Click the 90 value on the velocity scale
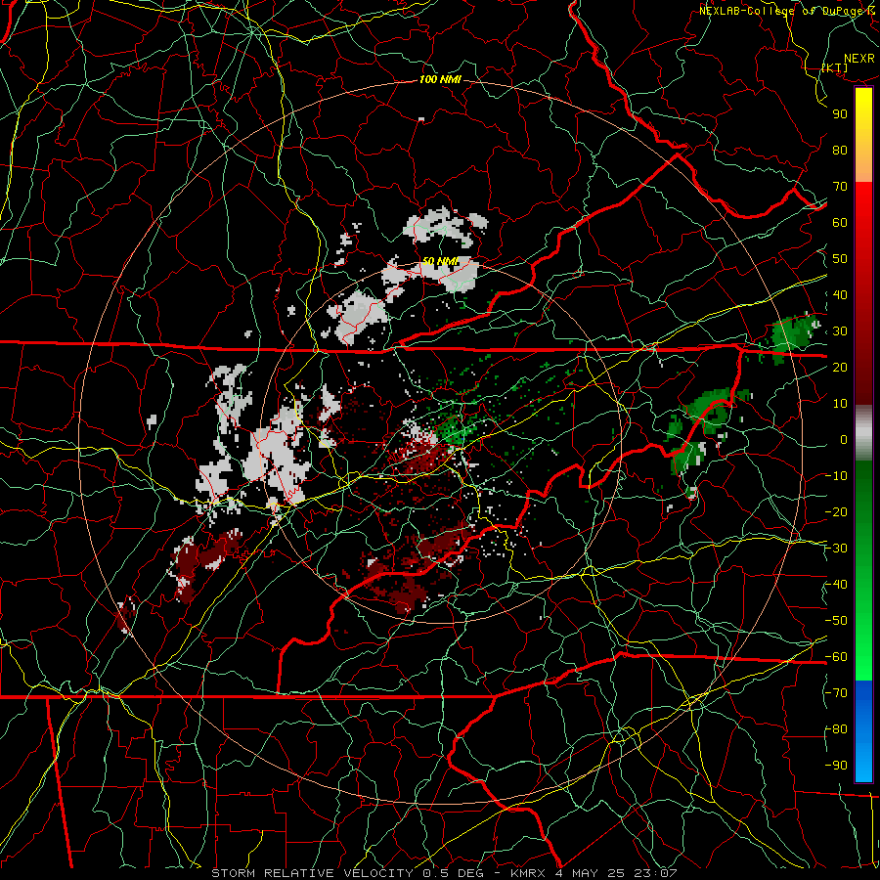This screenshot has width=880, height=880. pyautogui.click(x=840, y=114)
